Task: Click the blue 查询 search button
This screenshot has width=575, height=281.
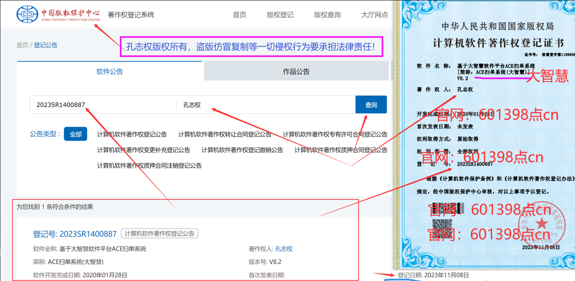Action: click(371, 105)
